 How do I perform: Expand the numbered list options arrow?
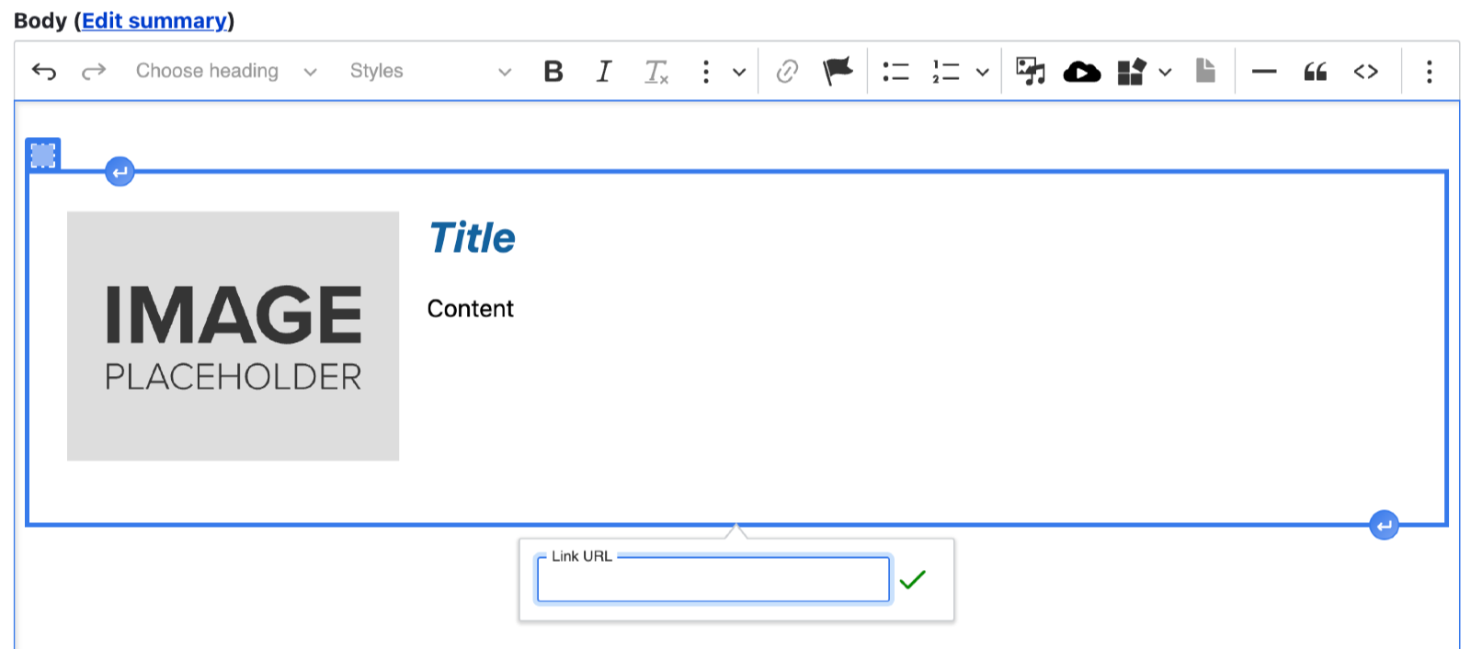point(983,72)
